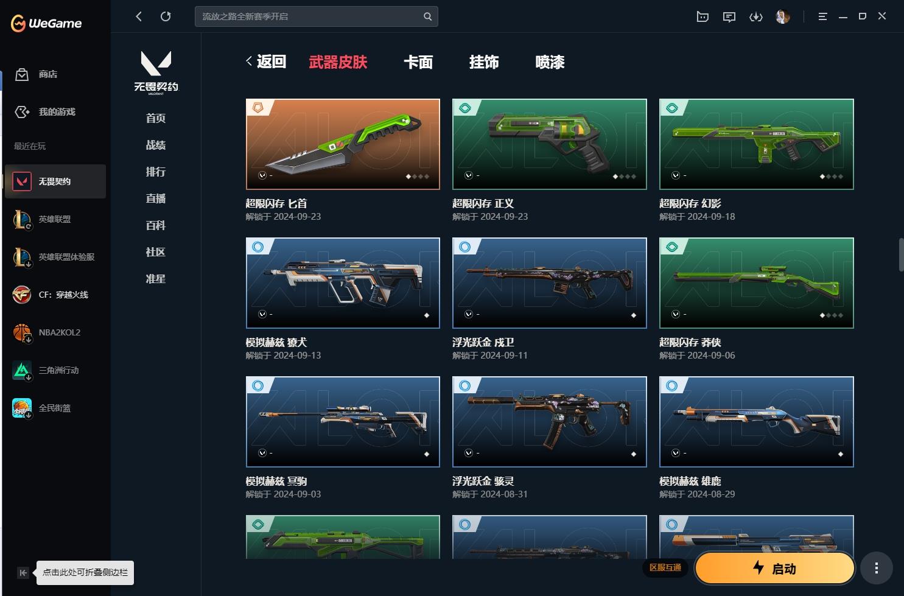Select CF: 穿越火线 in the games list
Screen dimensions: 904x596
point(55,295)
